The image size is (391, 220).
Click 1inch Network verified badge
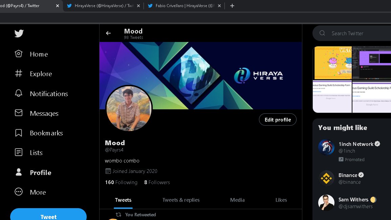[377, 144]
